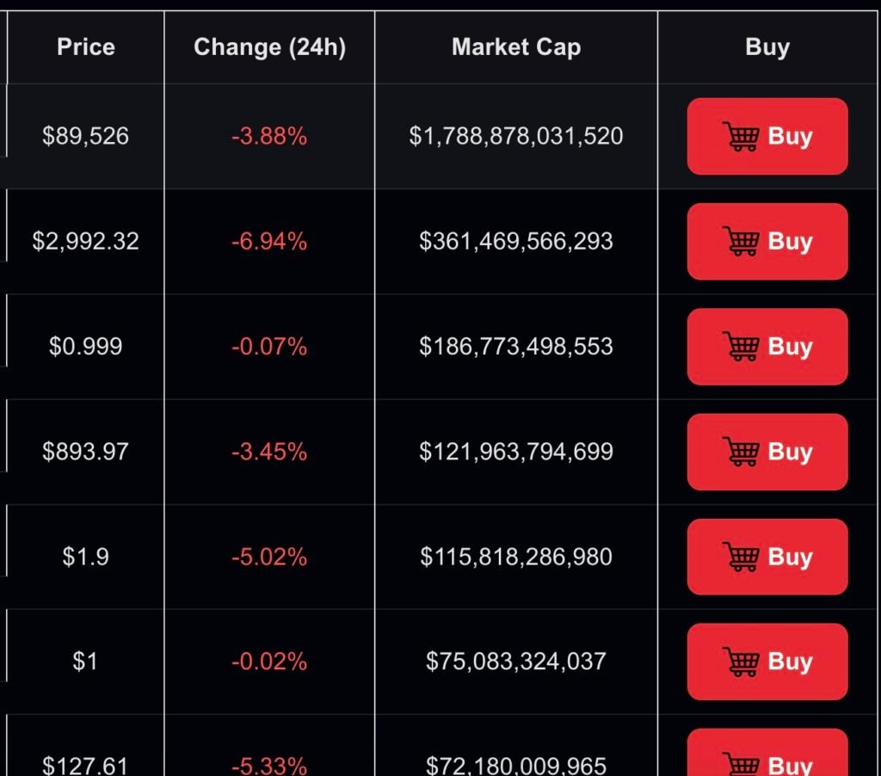This screenshot has width=881, height=776.
Task: Select the -6.94% change value
Action: point(269,242)
